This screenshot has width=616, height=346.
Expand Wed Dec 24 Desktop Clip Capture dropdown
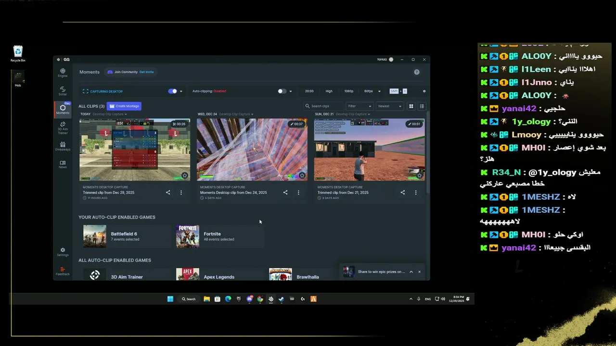[x=236, y=114]
